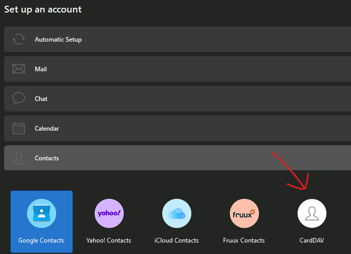The width and height of the screenshot is (351, 254).
Task: Click the Set up an account heading
Action: 43,10
